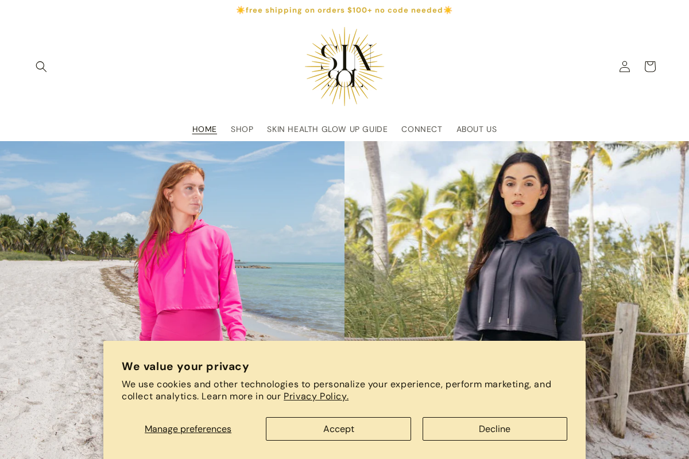
Task: Open the SHOP menu item
Action: pyautogui.click(x=242, y=129)
